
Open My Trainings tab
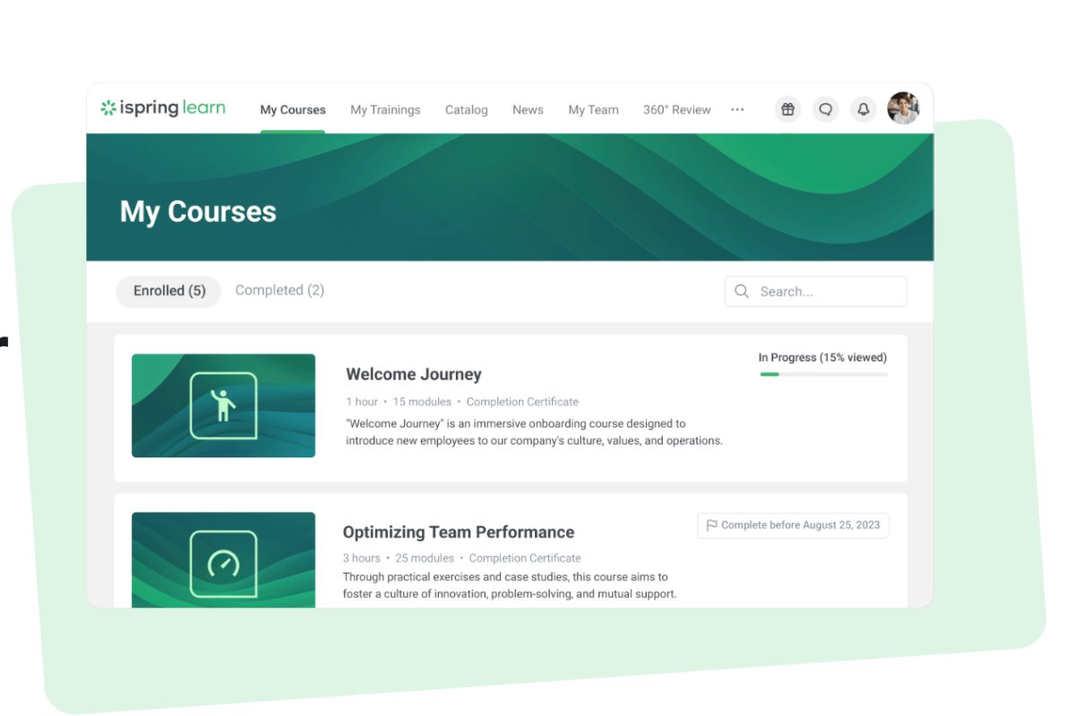click(385, 110)
